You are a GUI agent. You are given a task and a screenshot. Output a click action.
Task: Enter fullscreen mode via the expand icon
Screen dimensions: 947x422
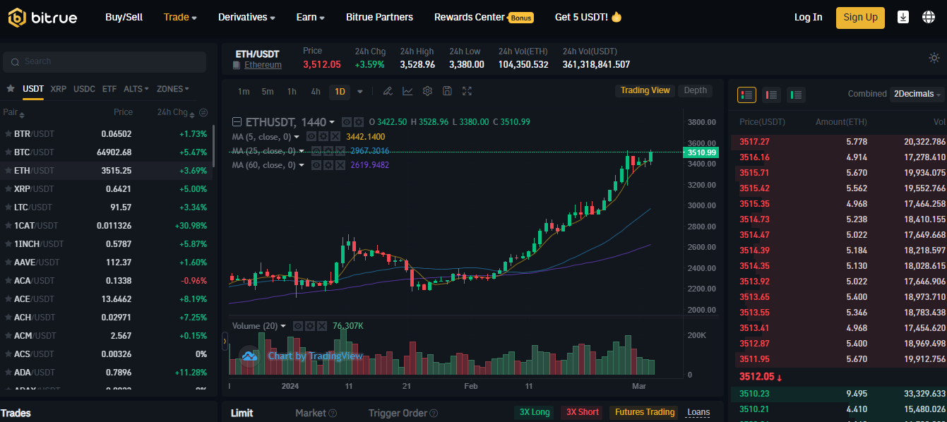point(466,91)
